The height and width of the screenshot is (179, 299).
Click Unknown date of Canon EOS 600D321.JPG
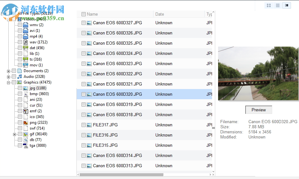click(164, 84)
